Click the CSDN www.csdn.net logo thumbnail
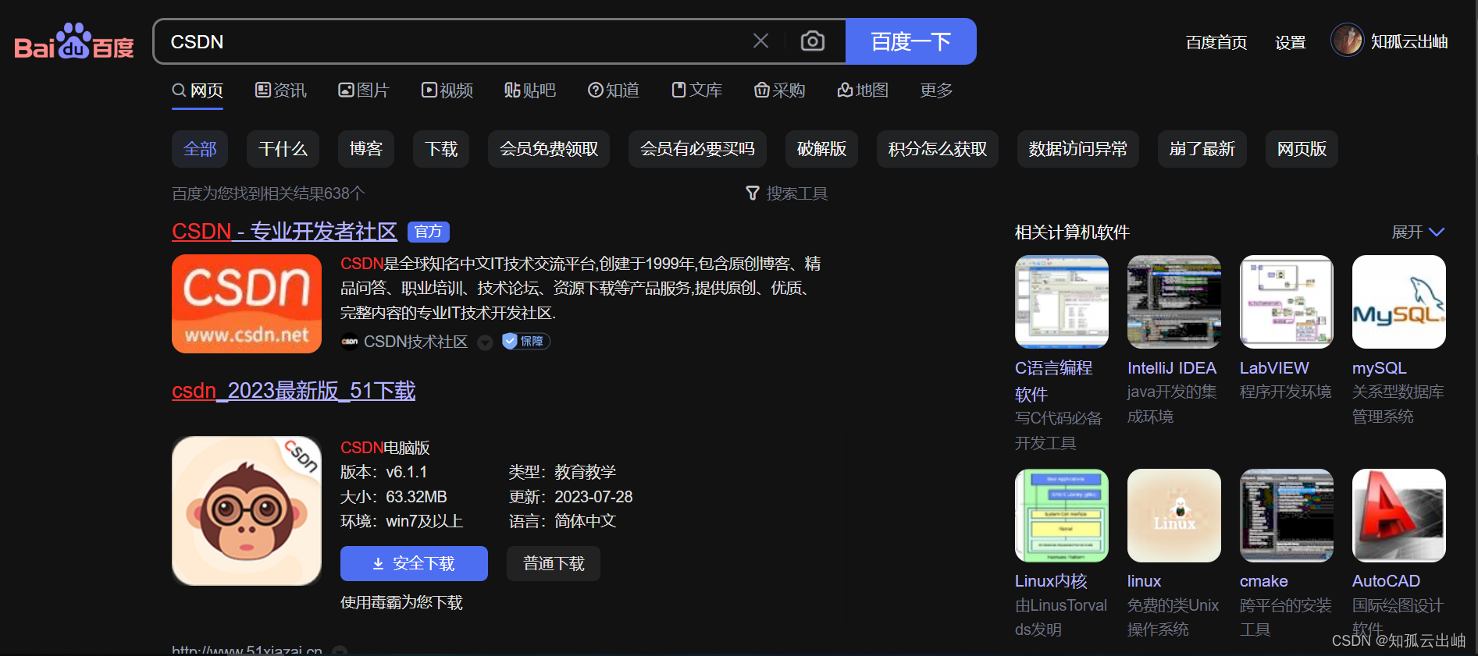 point(247,303)
